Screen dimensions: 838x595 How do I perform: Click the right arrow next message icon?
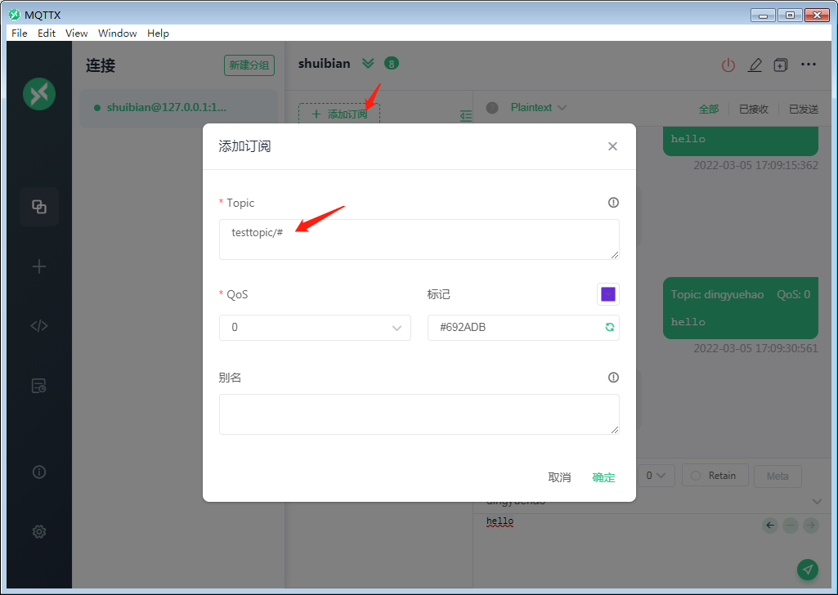(811, 526)
